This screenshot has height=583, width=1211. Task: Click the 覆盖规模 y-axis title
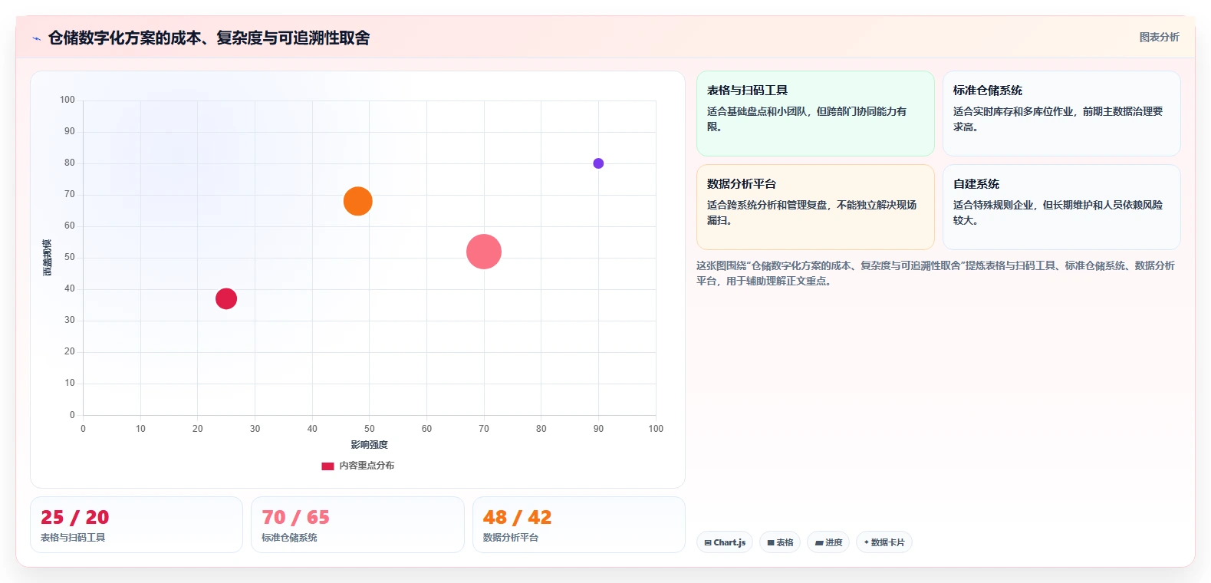[48, 258]
